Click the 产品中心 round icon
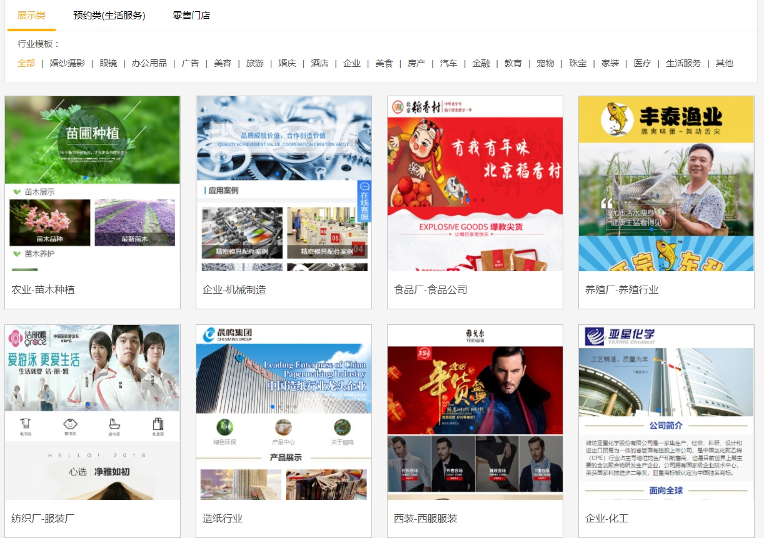Viewport: 764px width, 538px height. pyautogui.click(x=283, y=427)
